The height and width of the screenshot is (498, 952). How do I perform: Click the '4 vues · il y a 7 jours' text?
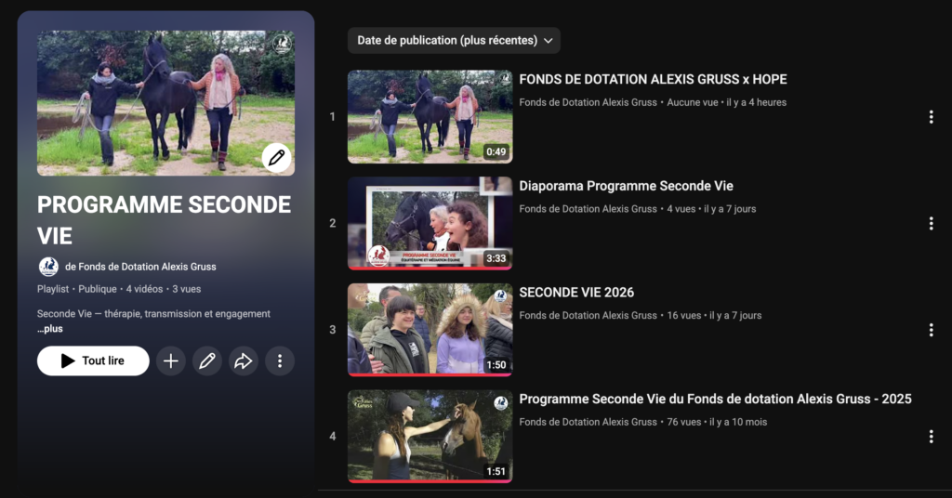tap(711, 209)
